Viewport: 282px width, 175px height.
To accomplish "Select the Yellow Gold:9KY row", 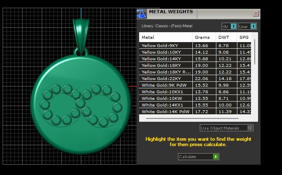I will tap(195, 45).
